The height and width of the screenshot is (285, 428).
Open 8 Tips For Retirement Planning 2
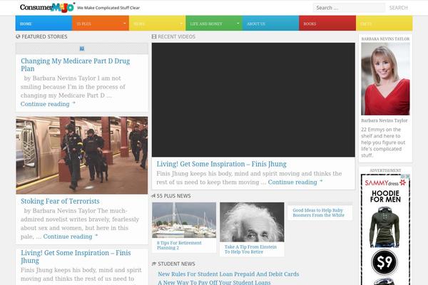(179, 245)
